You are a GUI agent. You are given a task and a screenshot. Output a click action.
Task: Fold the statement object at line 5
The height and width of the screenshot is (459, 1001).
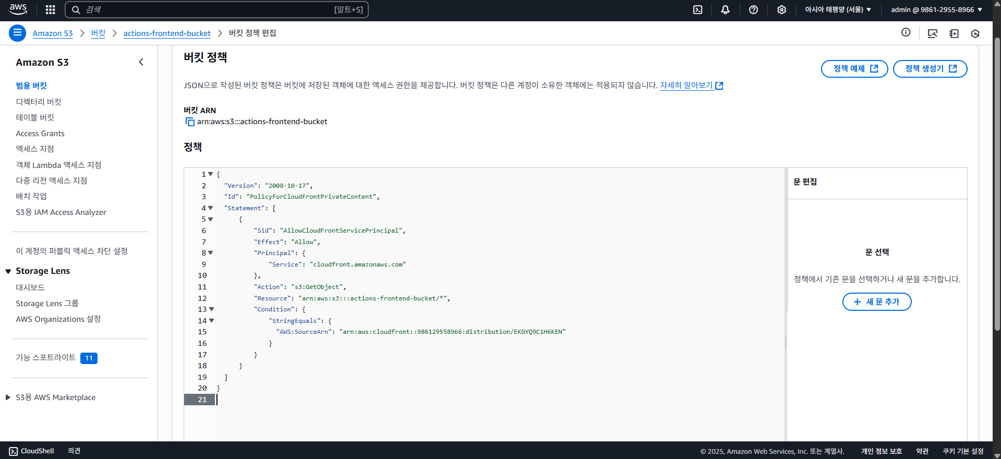(x=211, y=219)
